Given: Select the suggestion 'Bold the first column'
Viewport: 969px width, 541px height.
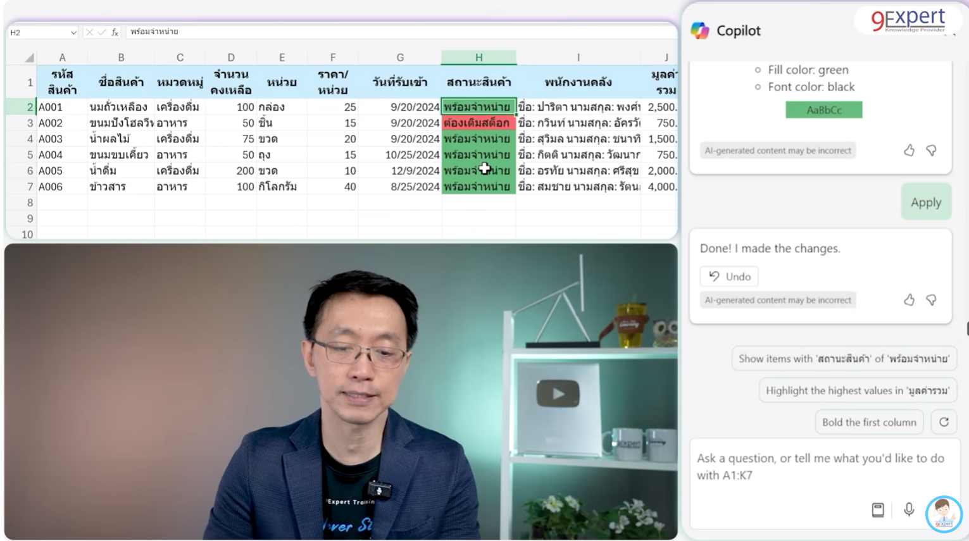Looking at the screenshot, I should [x=869, y=421].
